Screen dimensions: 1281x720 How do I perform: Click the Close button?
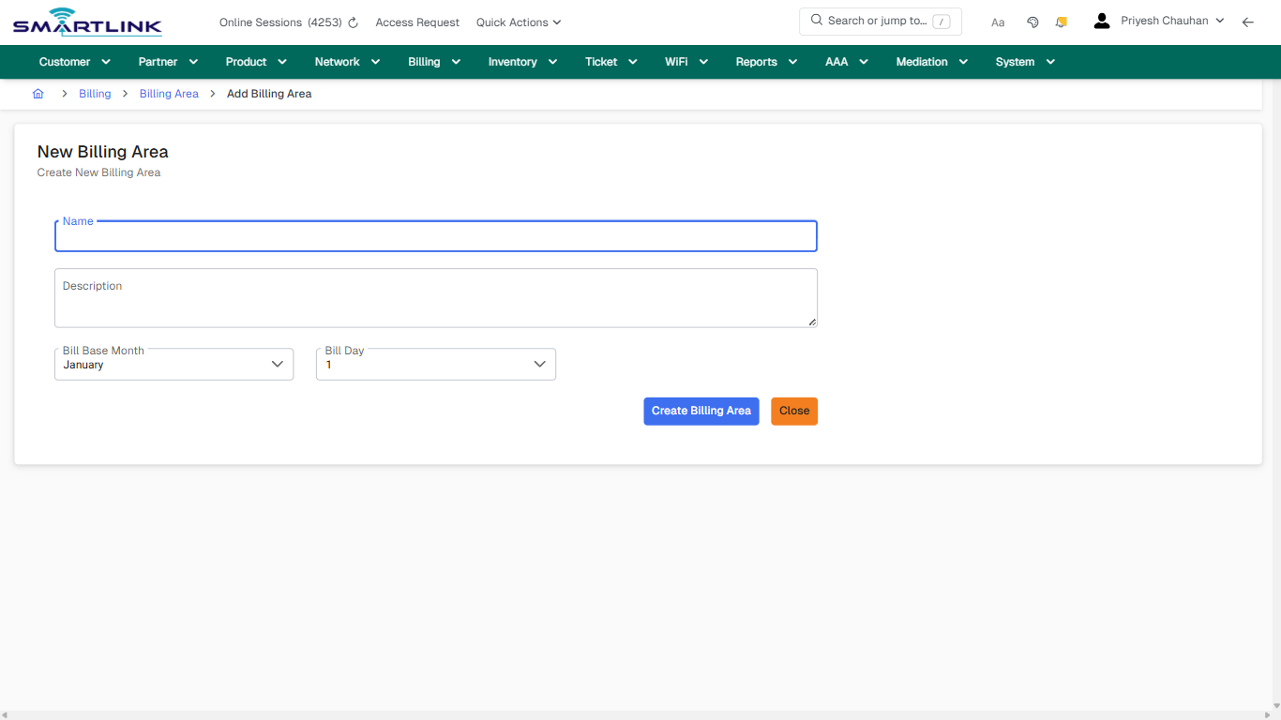point(793,411)
